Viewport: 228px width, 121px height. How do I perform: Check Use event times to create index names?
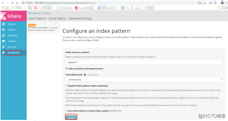[66, 111]
